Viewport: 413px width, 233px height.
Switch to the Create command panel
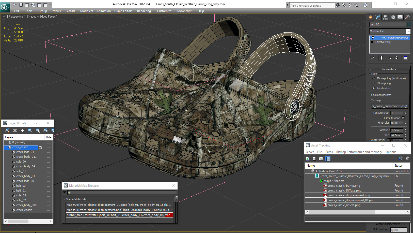pos(371,17)
